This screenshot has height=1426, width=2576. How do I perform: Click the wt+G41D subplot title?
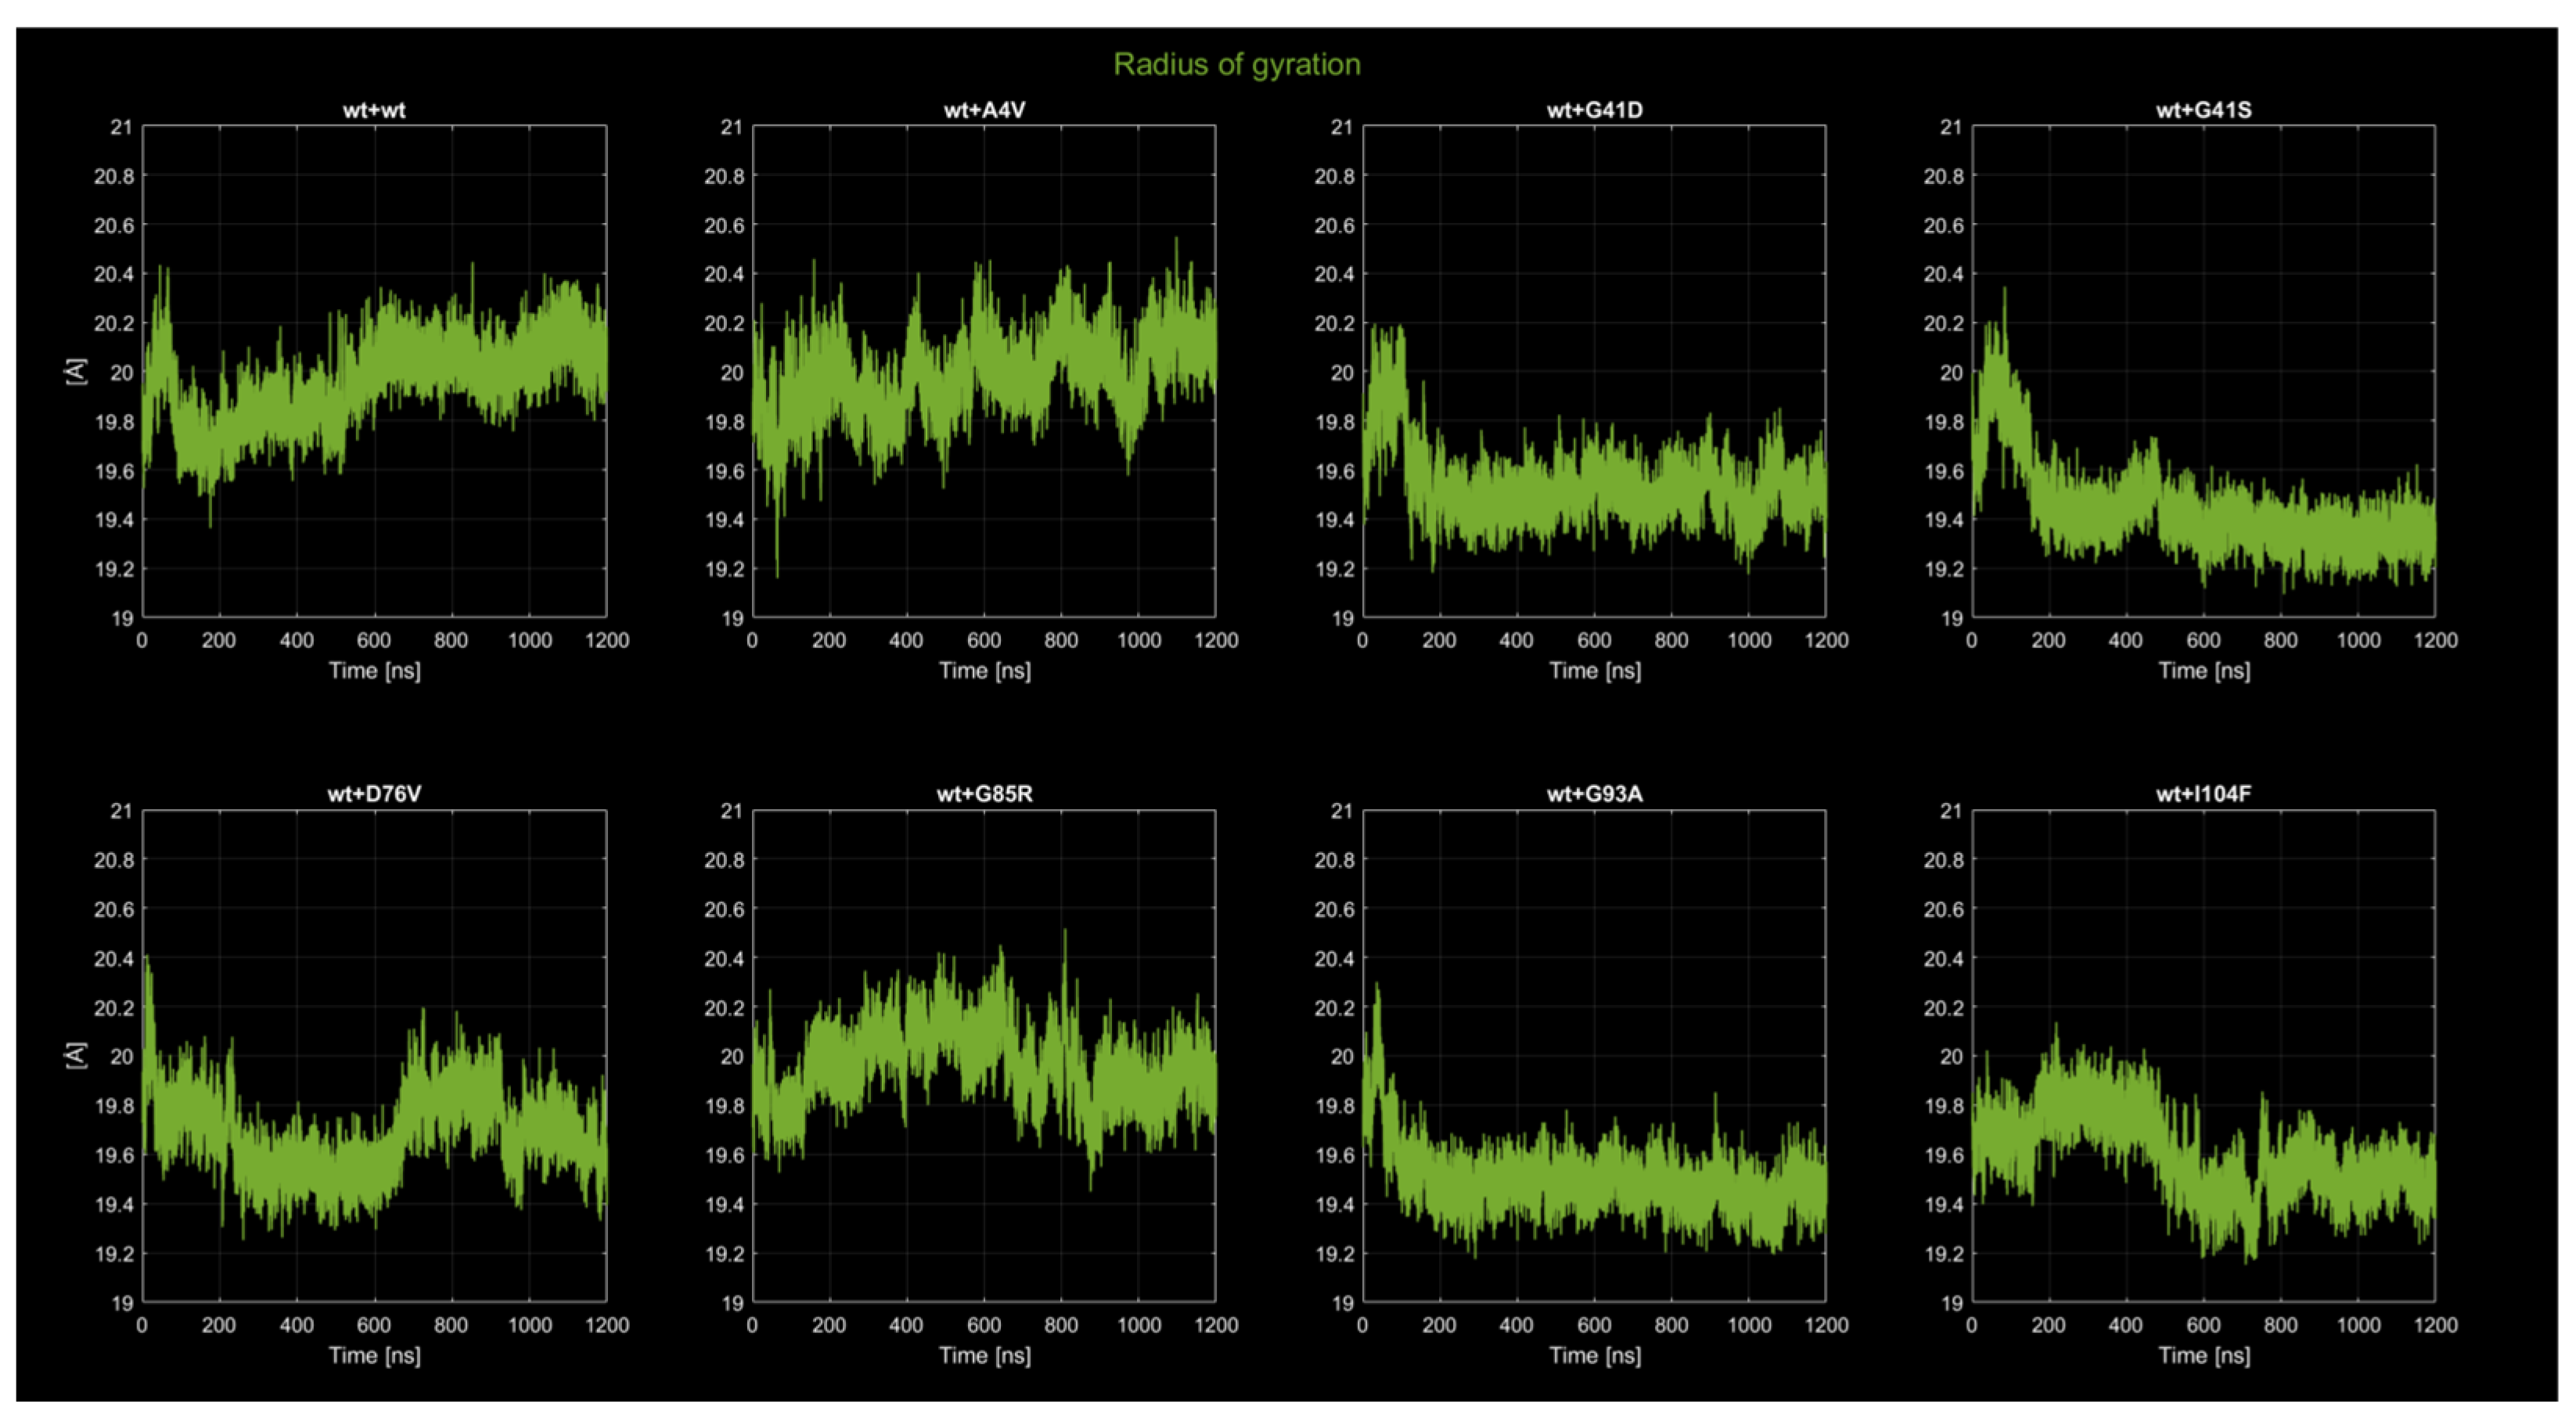click(1594, 110)
